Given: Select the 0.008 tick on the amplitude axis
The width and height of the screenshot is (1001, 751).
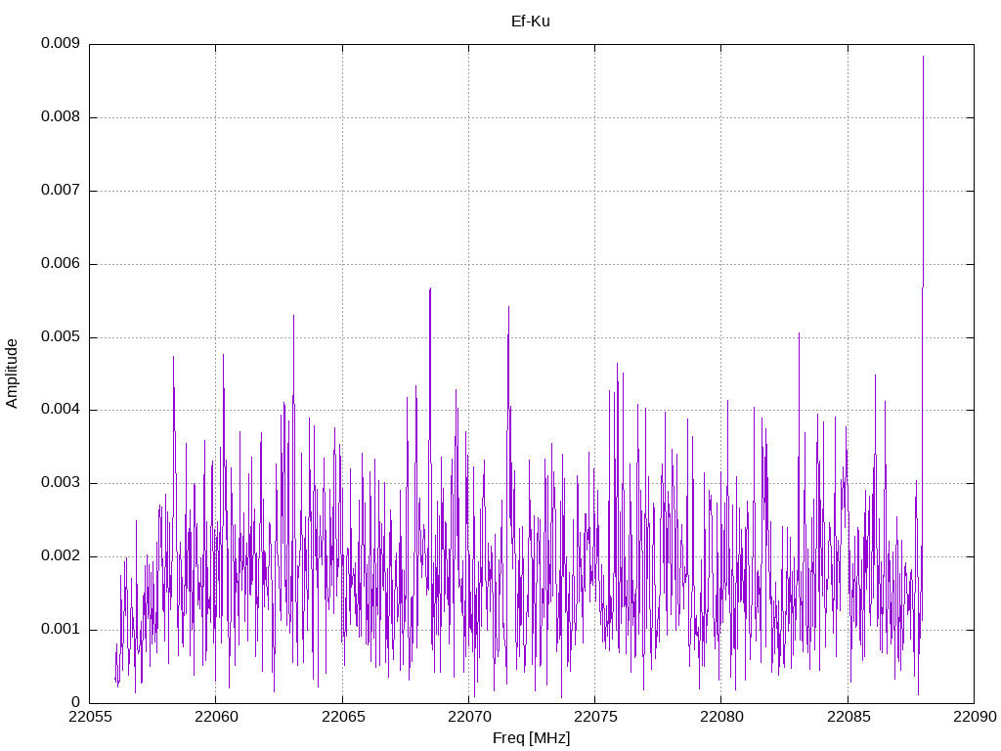Looking at the screenshot, I should 60,117.
